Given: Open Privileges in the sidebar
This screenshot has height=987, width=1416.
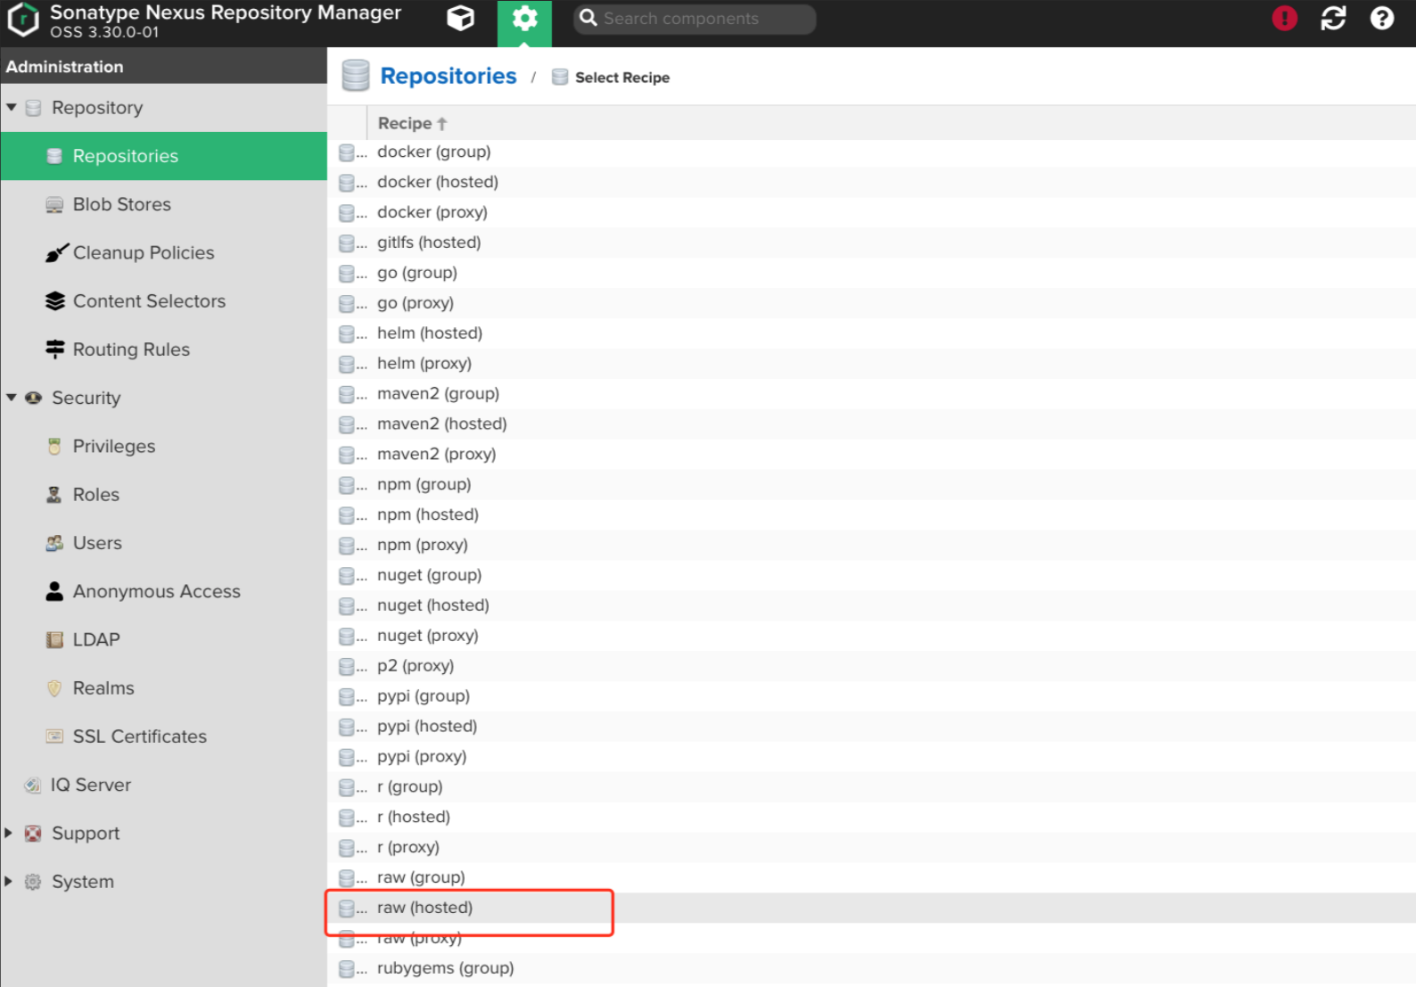Looking at the screenshot, I should coord(164,446).
